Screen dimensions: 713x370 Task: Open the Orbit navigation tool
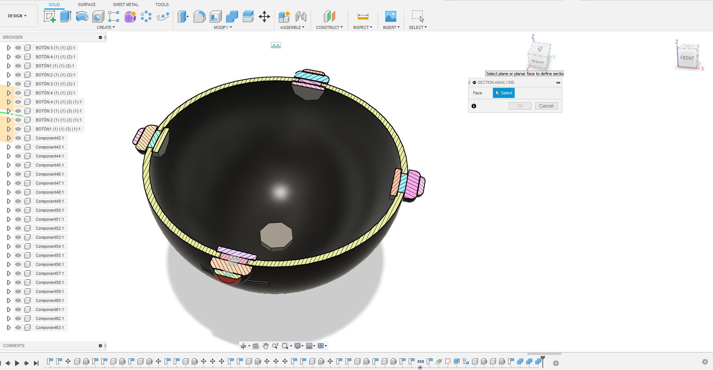tap(243, 346)
